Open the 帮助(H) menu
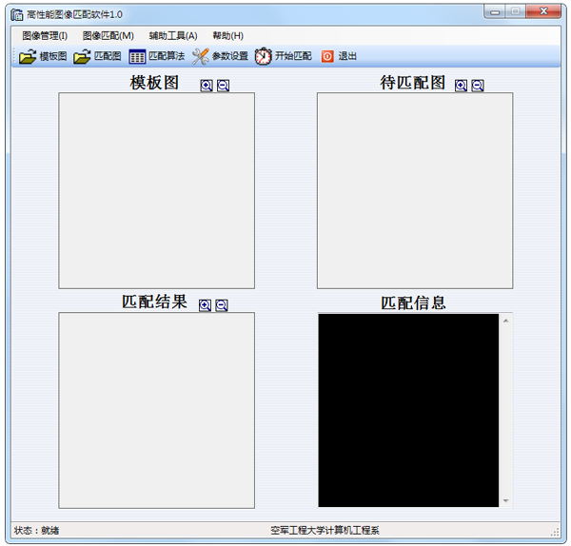Screen dimensions: 571x546 [228, 36]
